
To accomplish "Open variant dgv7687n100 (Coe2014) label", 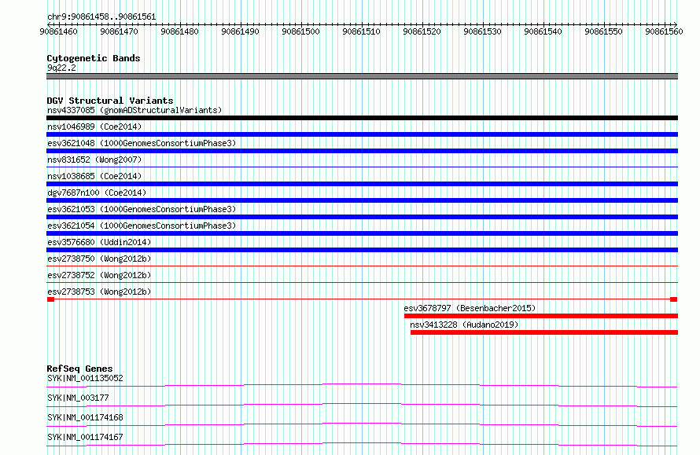I will coord(97,193).
